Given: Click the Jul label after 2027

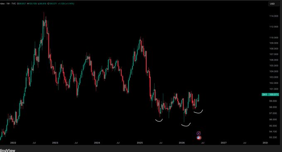Looking at the screenshot, I should click(245, 143).
